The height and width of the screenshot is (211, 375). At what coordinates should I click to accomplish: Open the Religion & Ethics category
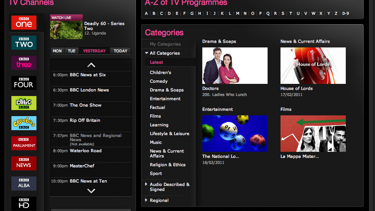click(x=168, y=165)
